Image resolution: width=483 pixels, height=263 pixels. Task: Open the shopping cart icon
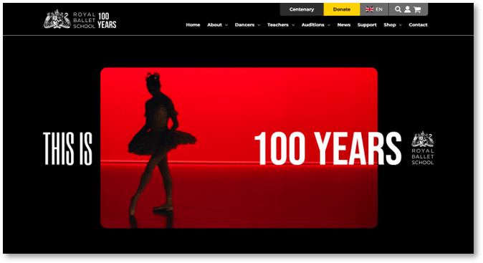pyautogui.click(x=417, y=9)
